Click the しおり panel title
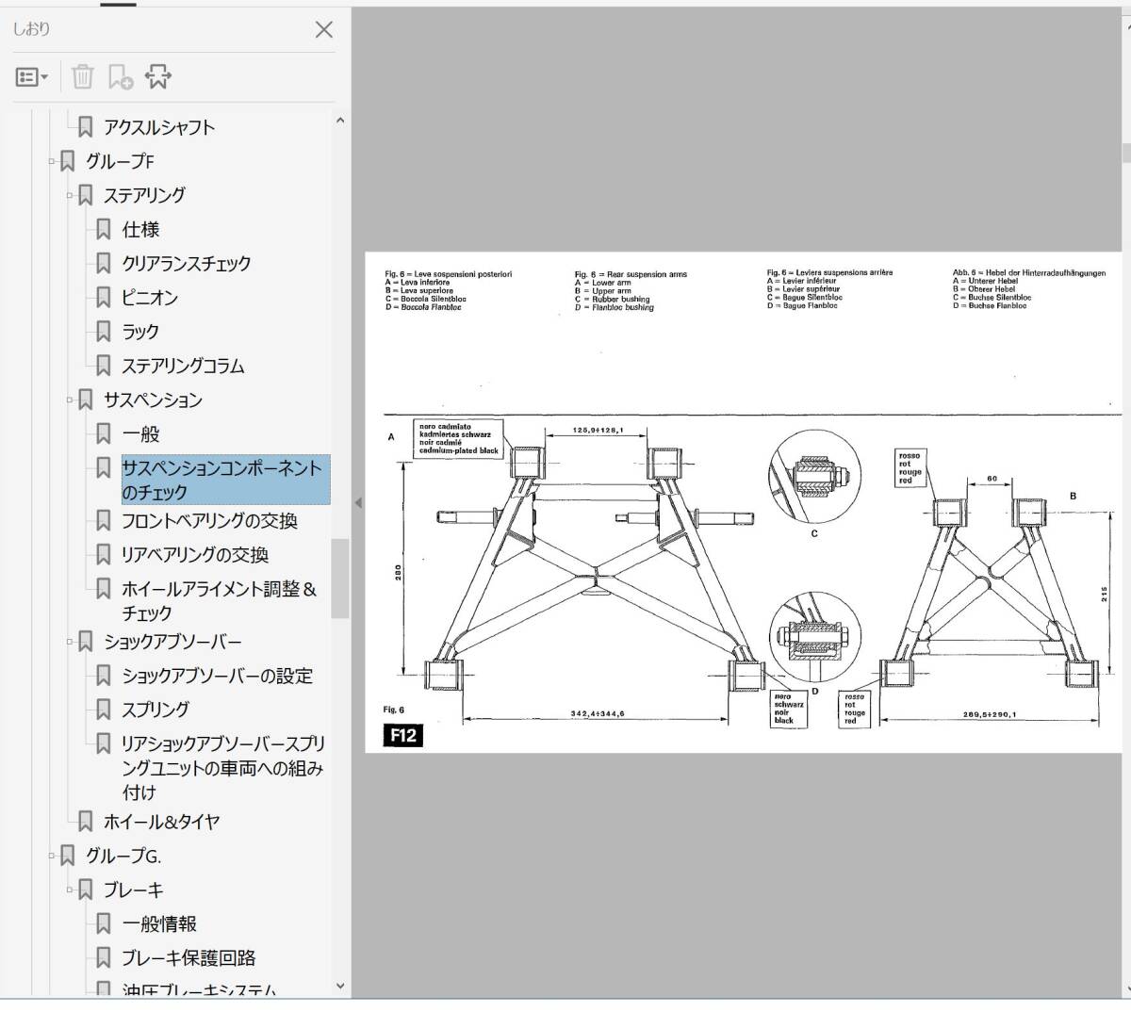The height and width of the screenshot is (1012, 1131). (32, 29)
